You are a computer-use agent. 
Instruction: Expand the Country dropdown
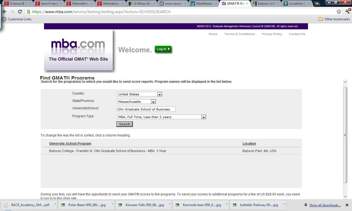click(159, 94)
